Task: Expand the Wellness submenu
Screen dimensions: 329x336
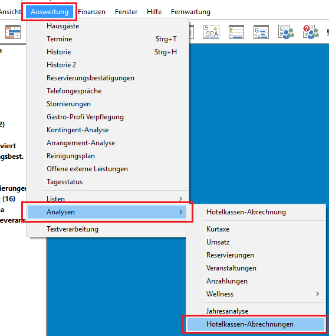Action: click(256, 294)
